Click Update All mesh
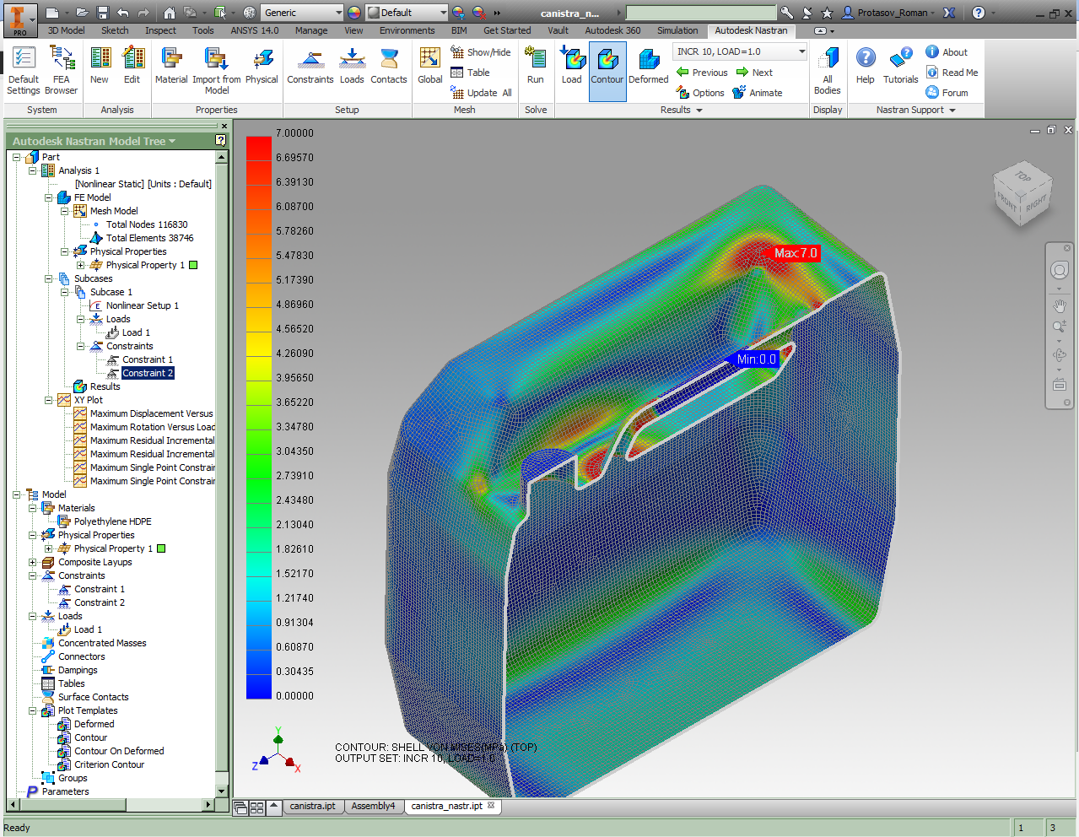The height and width of the screenshot is (837, 1079). [481, 93]
